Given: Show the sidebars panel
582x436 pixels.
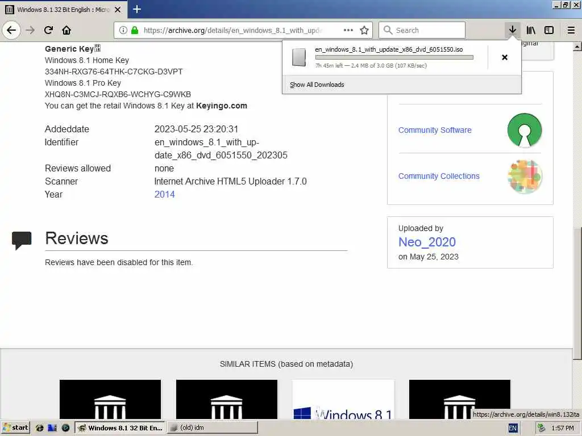Looking at the screenshot, I should click(549, 30).
